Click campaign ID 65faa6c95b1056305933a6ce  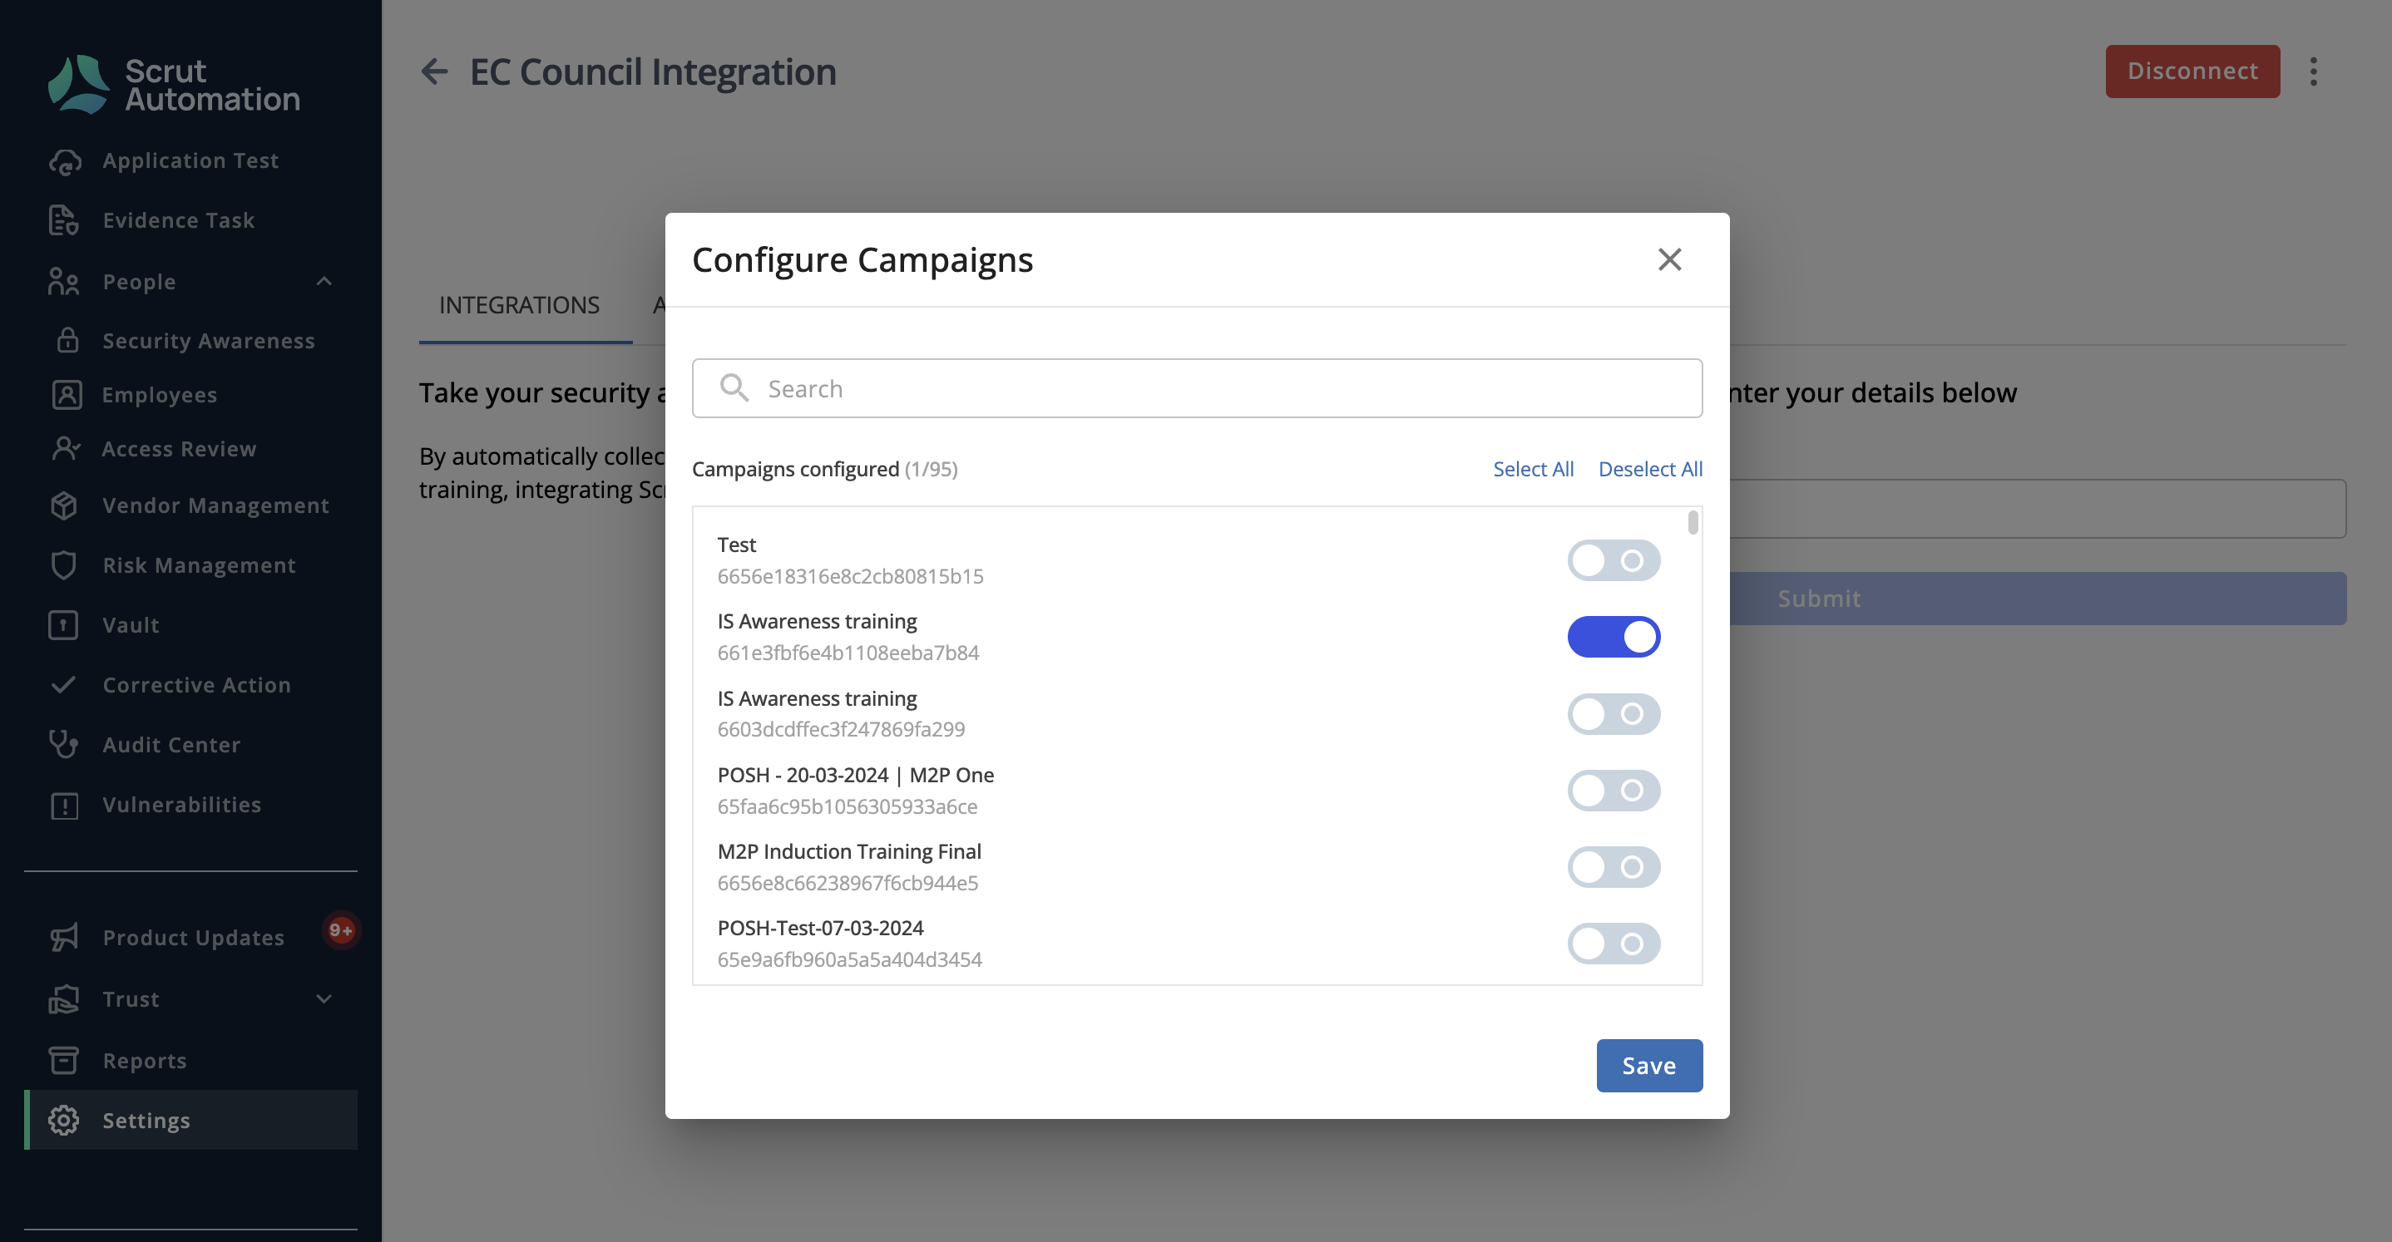[847, 806]
